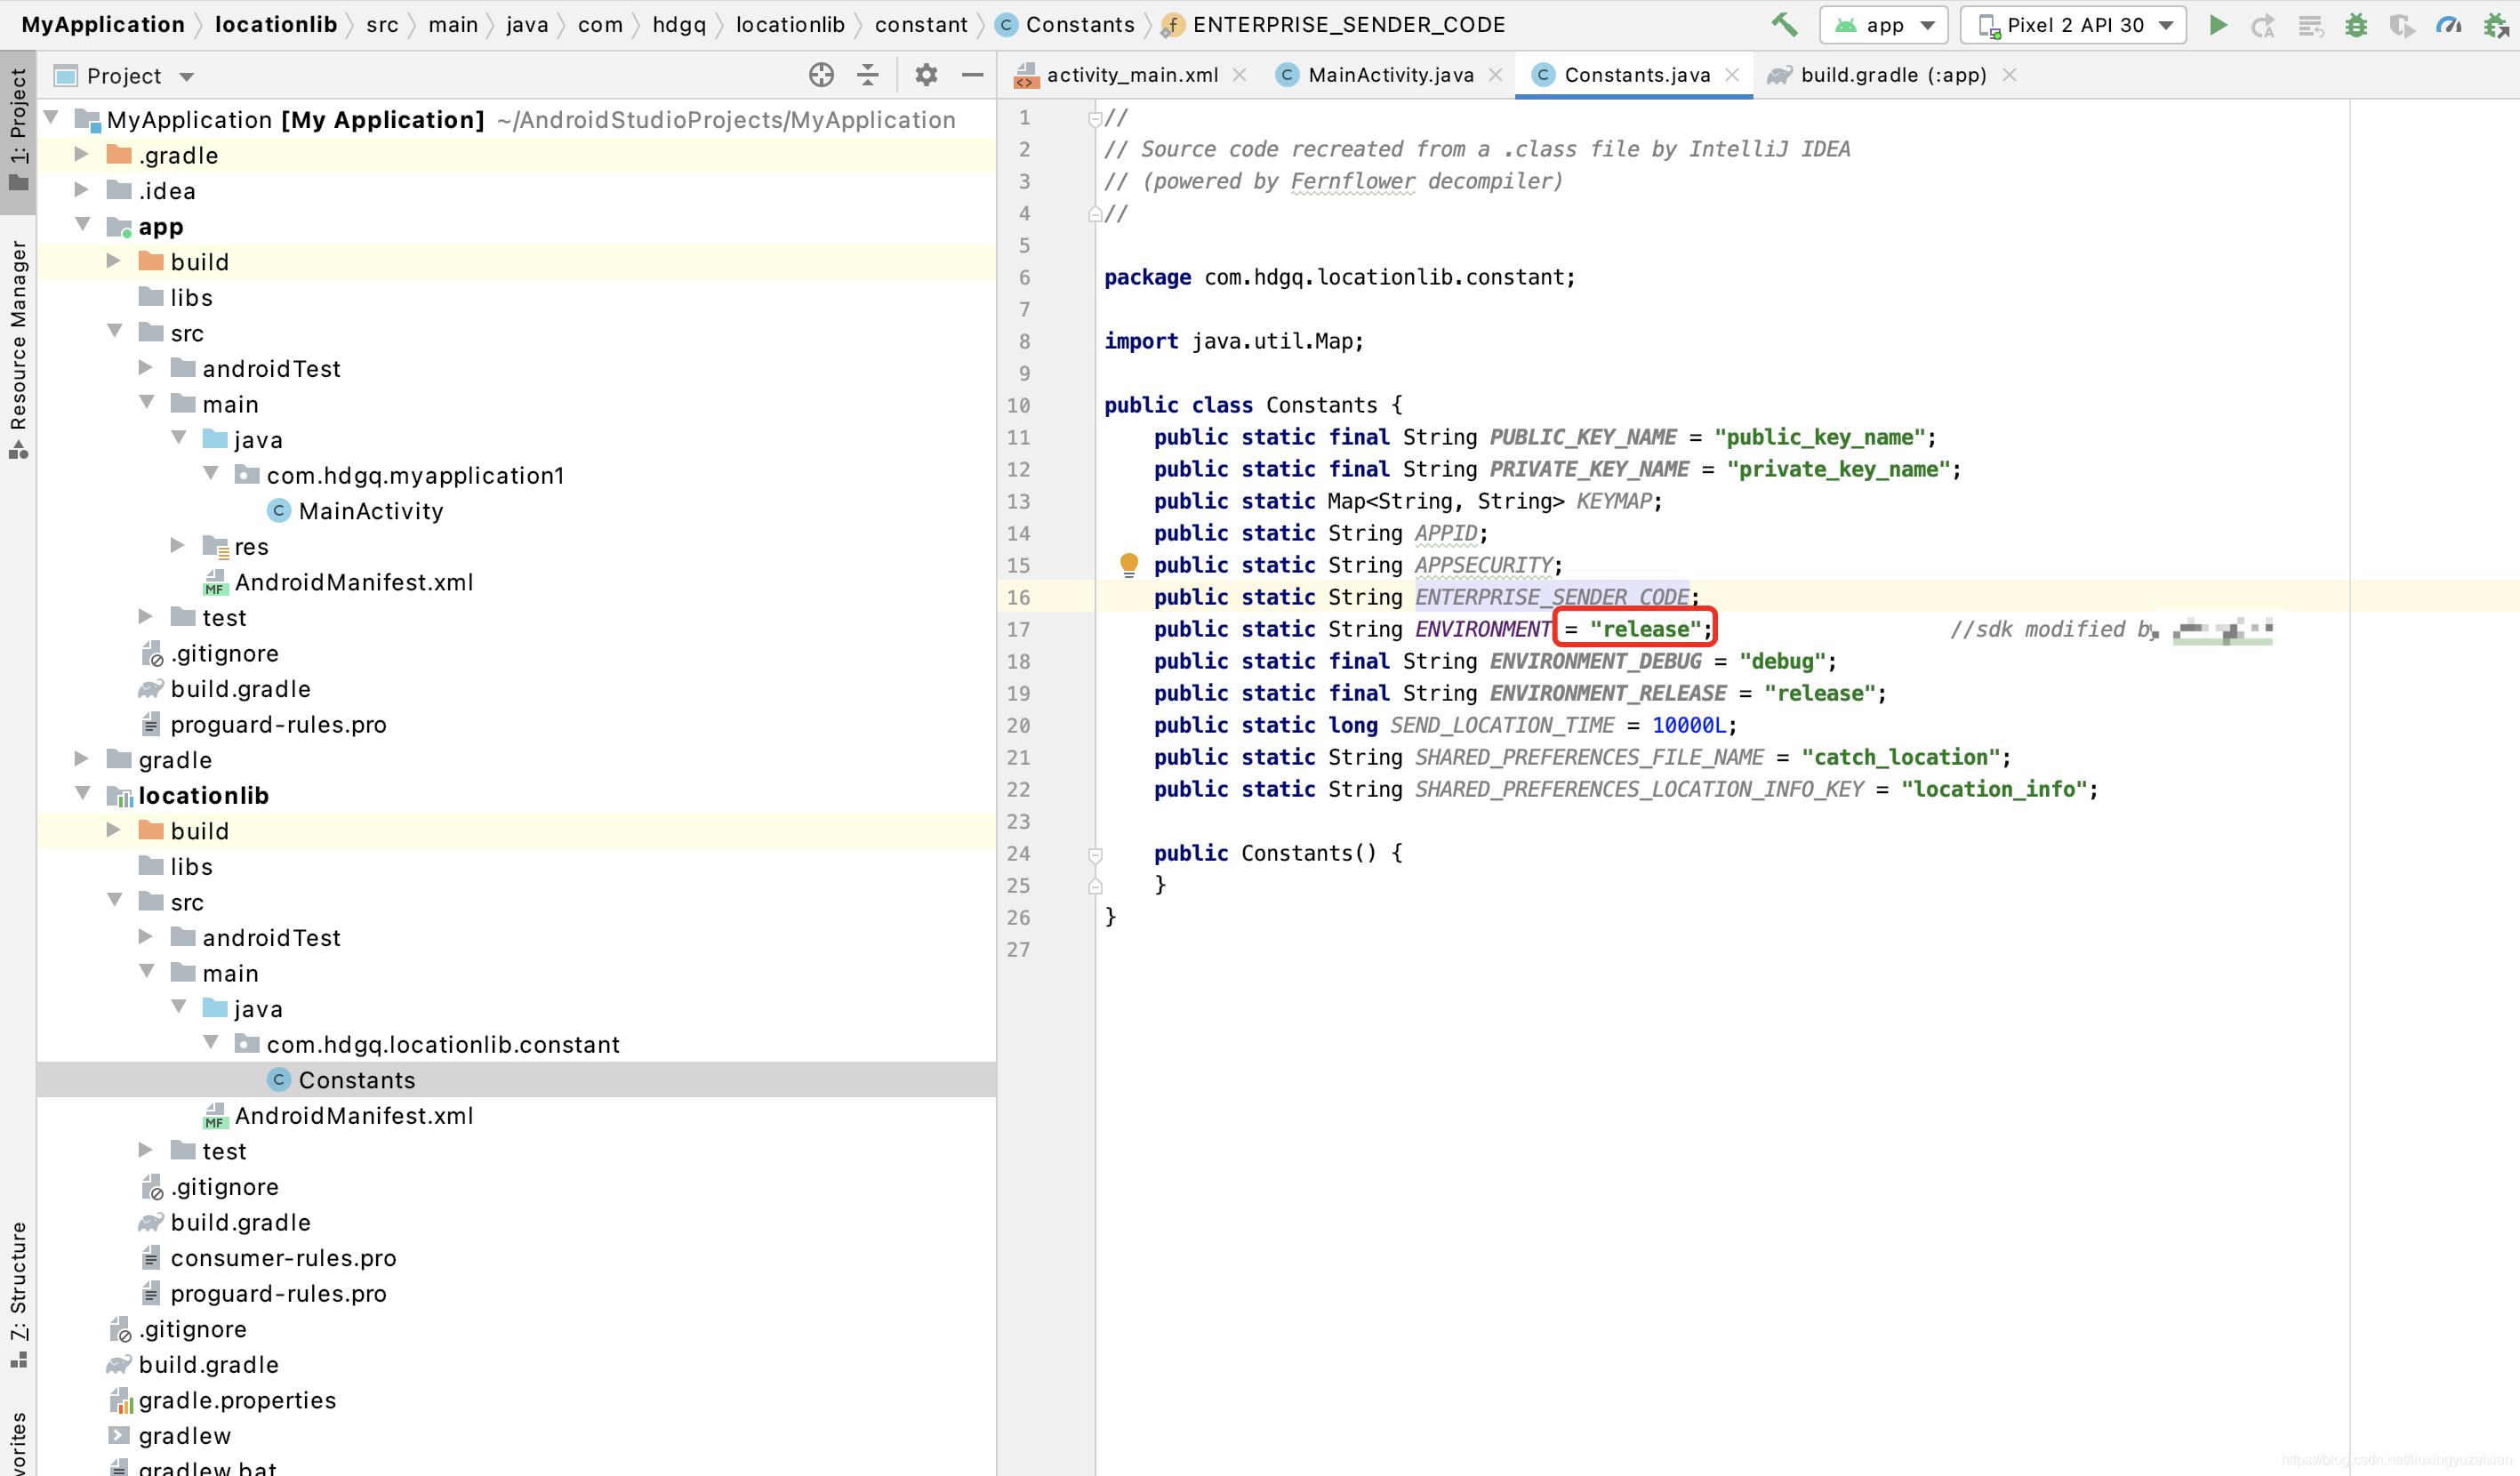Select app proguard-rules.pro file

point(277,724)
